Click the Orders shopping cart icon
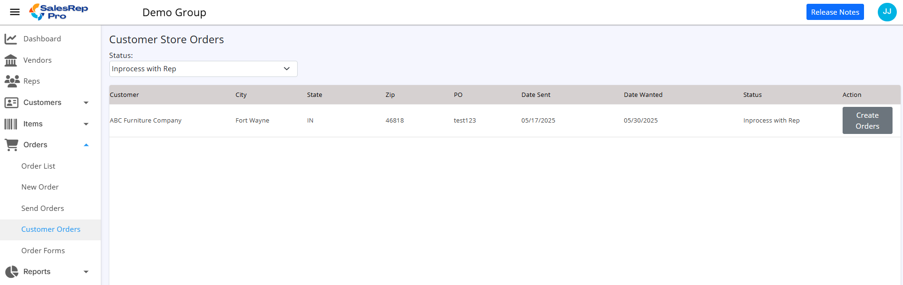The image size is (903, 285). pos(11,145)
